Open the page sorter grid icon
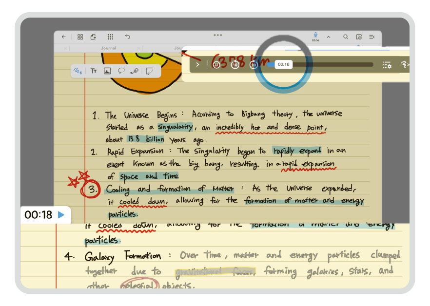Screen dimensions: 430x306 pyautogui.click(x=80, y=37)
